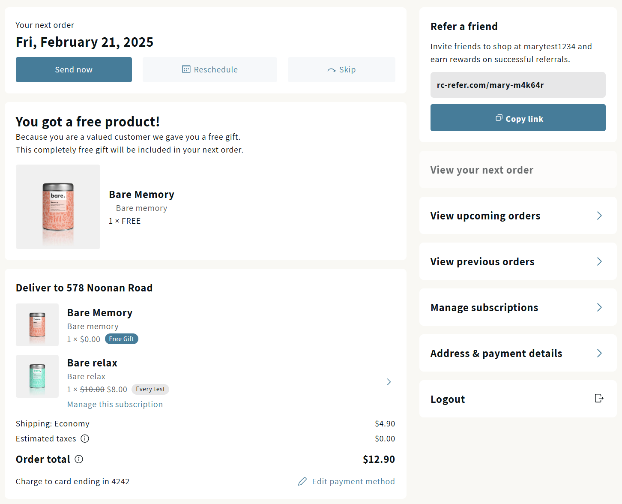Click the Shipping: Economy line
622x504 pixels.
pos(53,423)
